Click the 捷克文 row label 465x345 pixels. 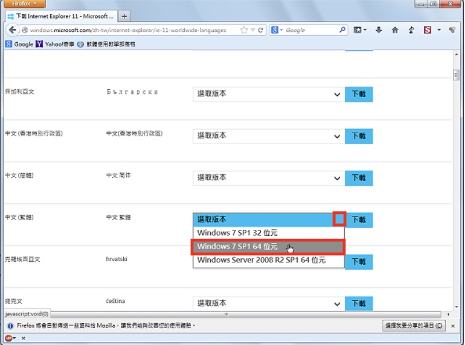click(14, 301)
